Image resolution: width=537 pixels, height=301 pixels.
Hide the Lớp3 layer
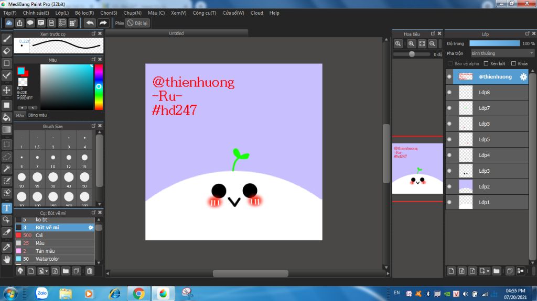(x=449, y=171)
